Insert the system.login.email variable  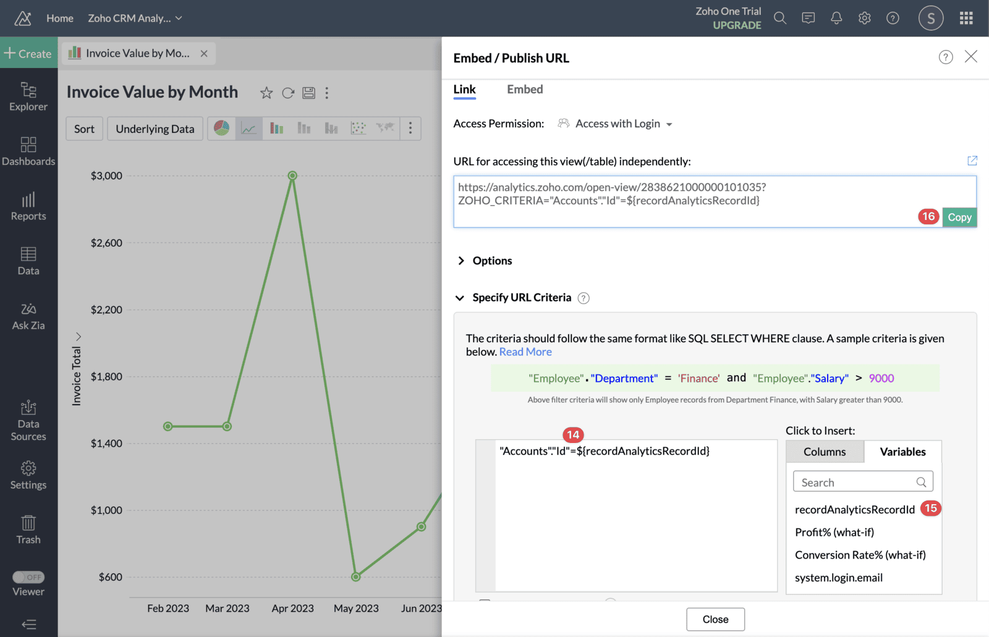pyautogui.click(x=839, y=578)
